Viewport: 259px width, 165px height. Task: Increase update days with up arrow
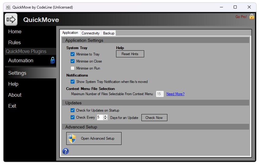click(105, 116)
